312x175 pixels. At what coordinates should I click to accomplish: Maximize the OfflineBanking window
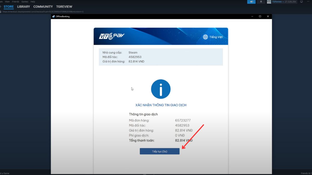pyautogui.click(x=260, y=16)
